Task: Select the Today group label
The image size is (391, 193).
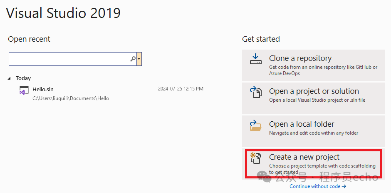Action: coord(23,78)
